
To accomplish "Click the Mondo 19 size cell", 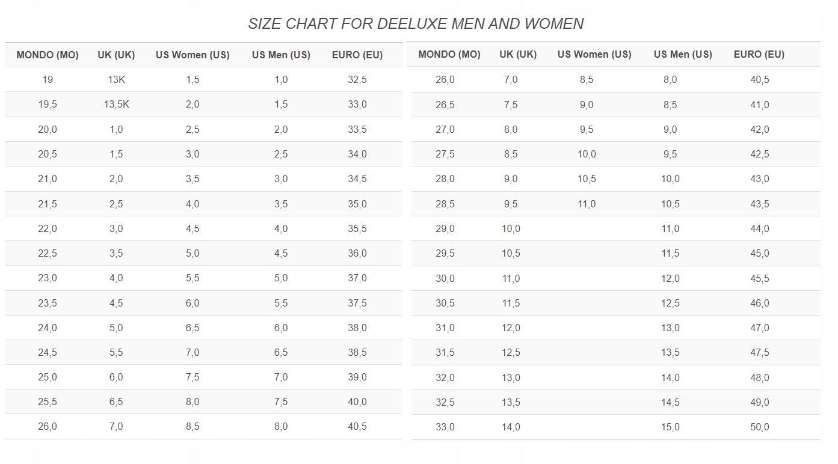I will pyautogui.click(x=48, y=79).
